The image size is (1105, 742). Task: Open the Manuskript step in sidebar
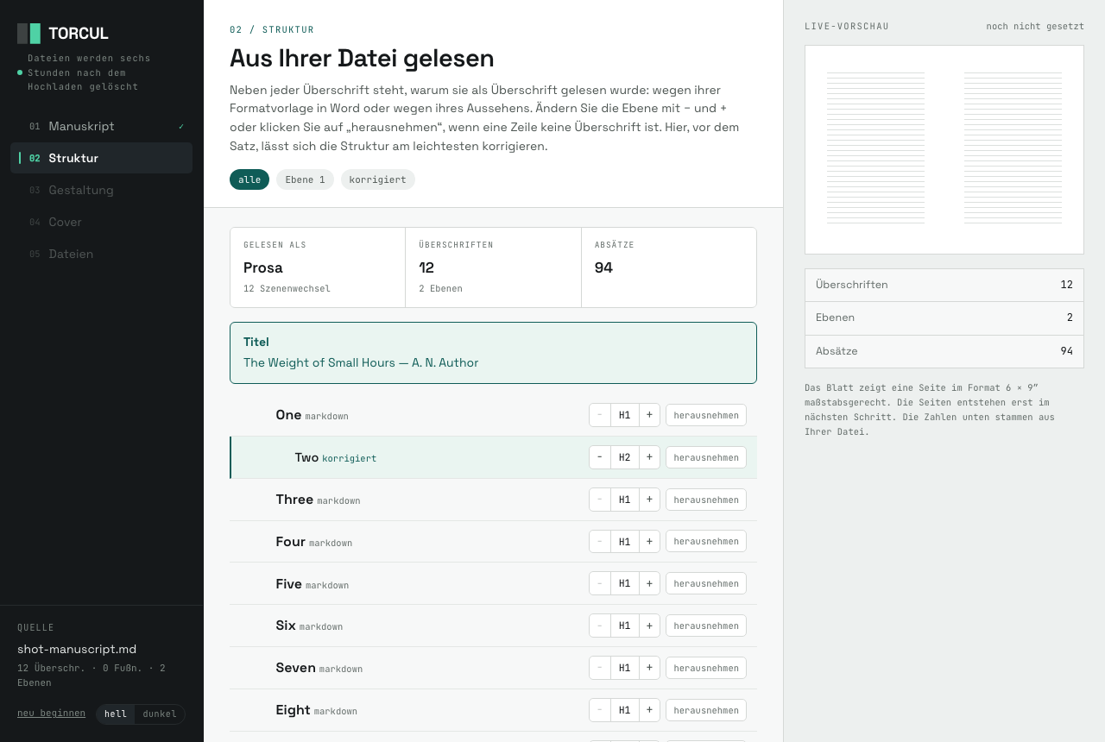click(101, 126)
